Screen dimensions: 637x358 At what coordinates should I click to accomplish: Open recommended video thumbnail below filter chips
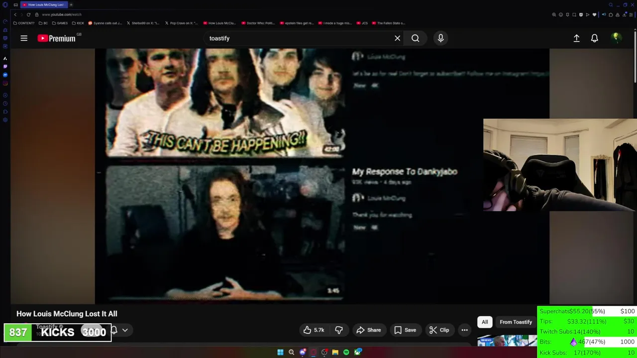coord(507,341)
